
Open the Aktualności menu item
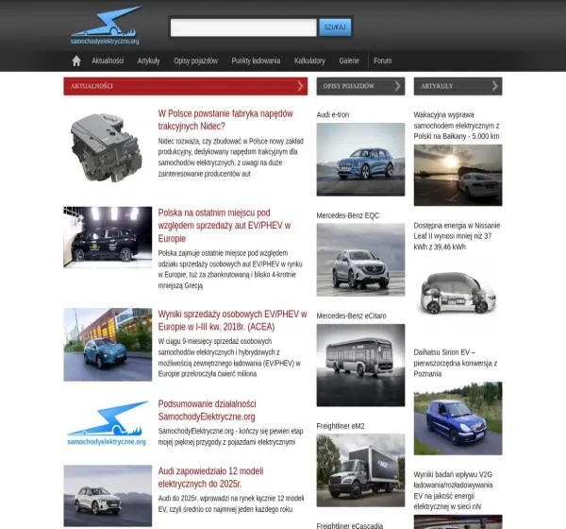click(x=108, y=60)
